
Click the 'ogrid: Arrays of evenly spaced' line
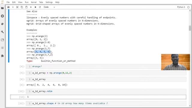pyautogui.click(x=63, y=21)
